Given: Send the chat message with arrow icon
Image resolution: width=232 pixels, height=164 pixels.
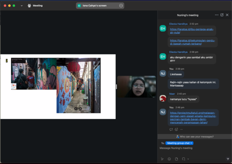Looking at the screenshot, I should pos(228,159).
